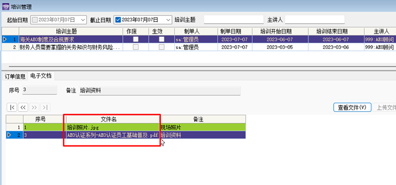This screenshot has height=185, width=396.
Task: Go to first record navigation button
Action: pos(11,107)
